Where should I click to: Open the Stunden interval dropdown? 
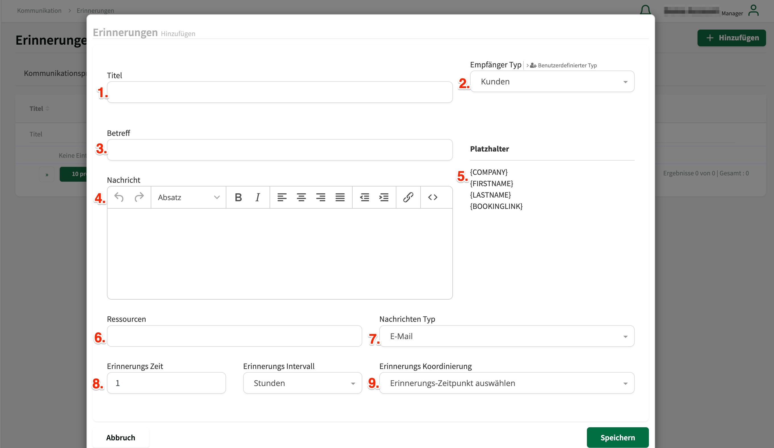tap(302, 383)
